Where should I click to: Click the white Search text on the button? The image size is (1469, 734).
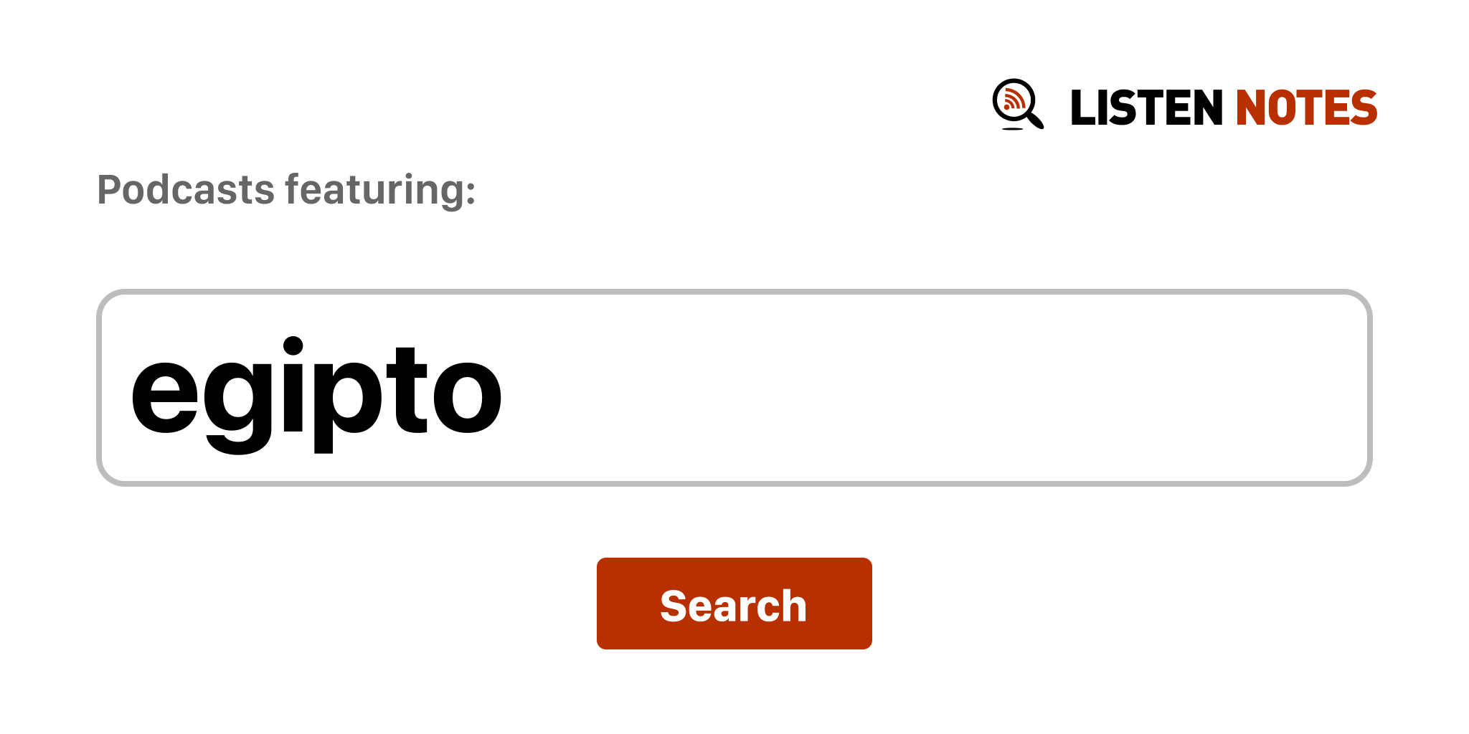tap(734, 606)
